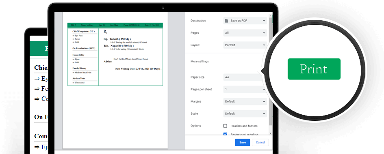This screenshot has width=384, height=154.
Task: Click the print dialog vertical scrollbar
Action: tap(270, 71)
